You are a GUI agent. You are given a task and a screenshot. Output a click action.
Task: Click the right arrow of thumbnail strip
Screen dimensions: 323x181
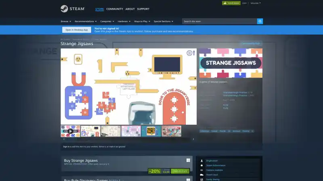click(x=193, y=139)
